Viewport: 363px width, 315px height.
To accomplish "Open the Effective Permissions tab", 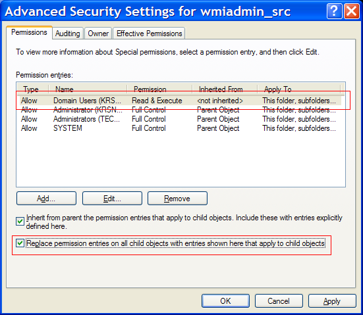I will point(149,34).
